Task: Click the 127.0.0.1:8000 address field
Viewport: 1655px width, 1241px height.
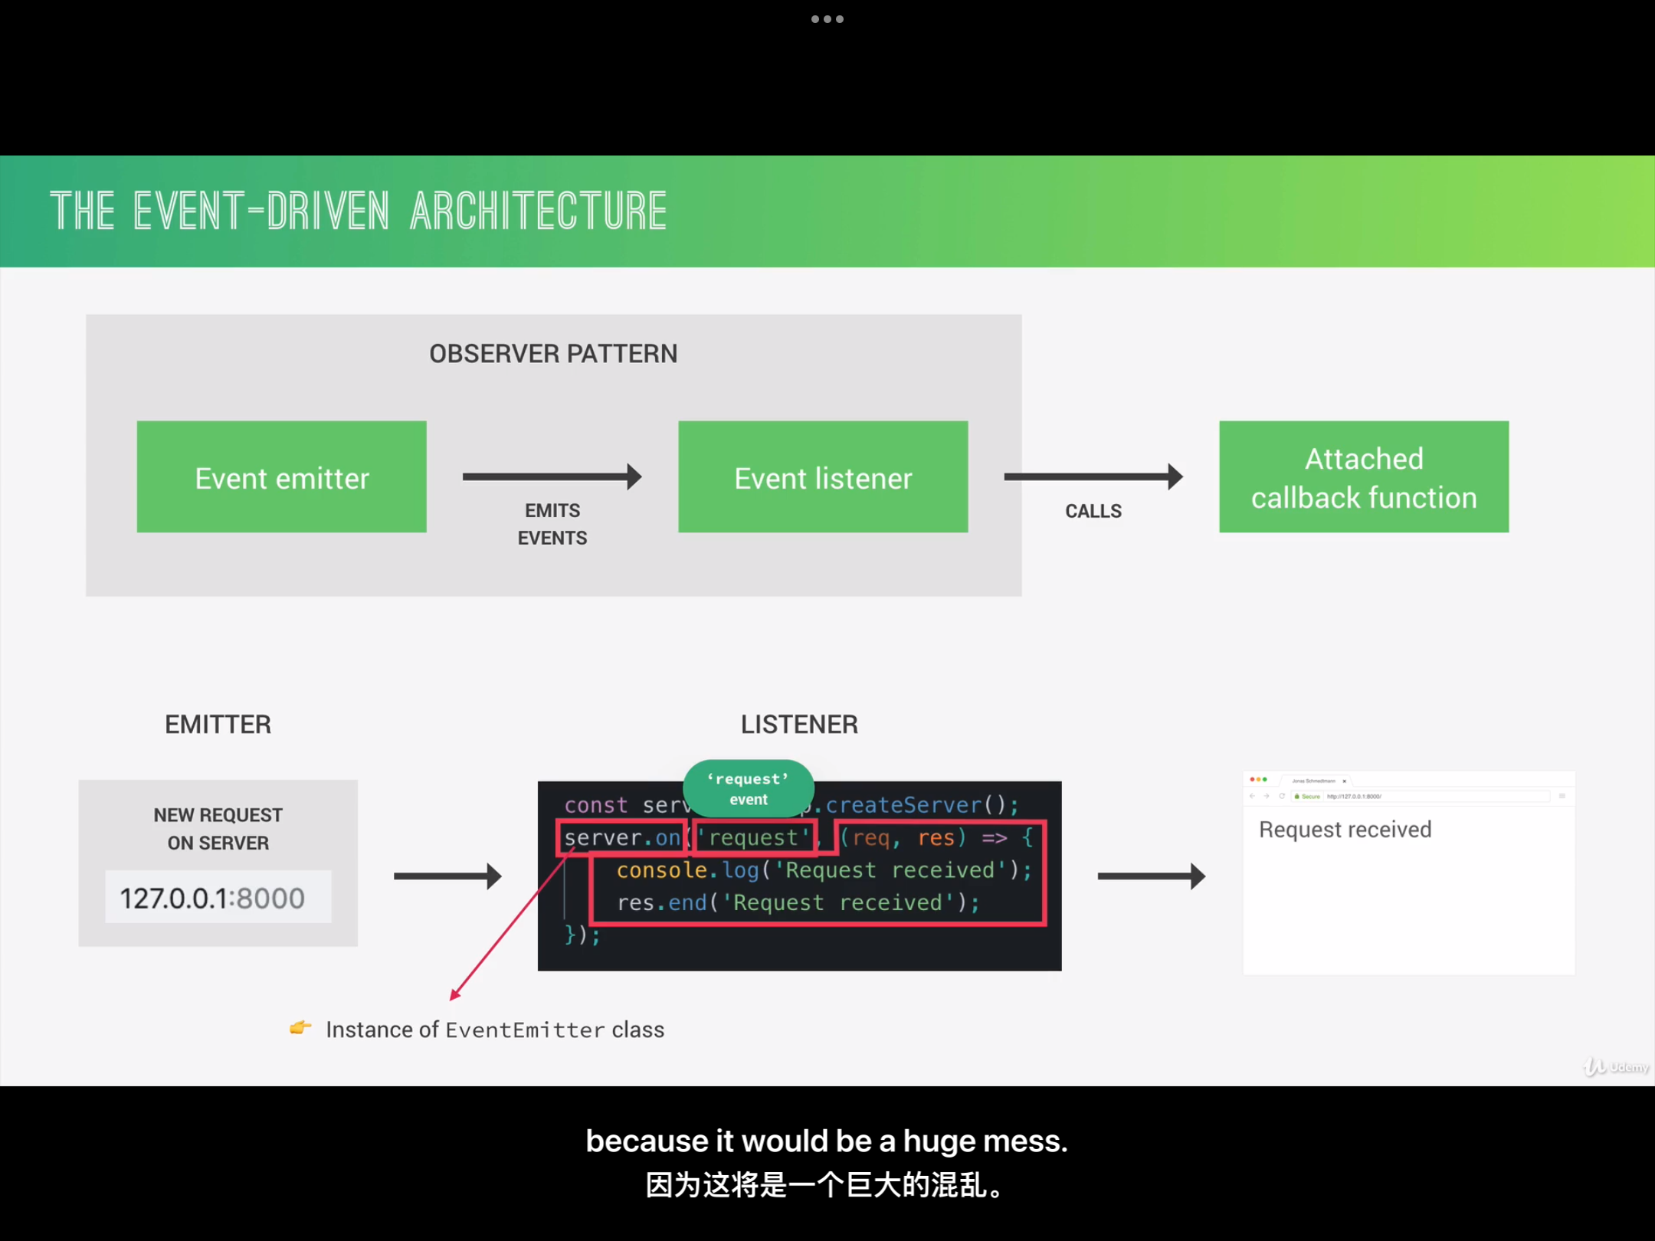Action: 218,897
